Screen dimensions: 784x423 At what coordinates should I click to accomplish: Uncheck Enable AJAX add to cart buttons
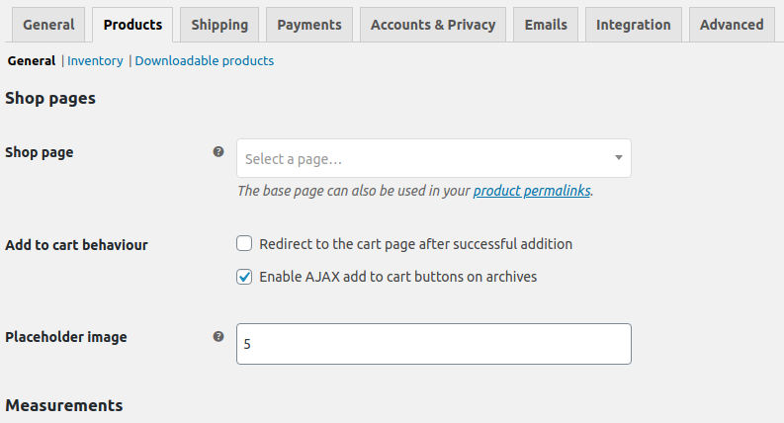point(244,277)
